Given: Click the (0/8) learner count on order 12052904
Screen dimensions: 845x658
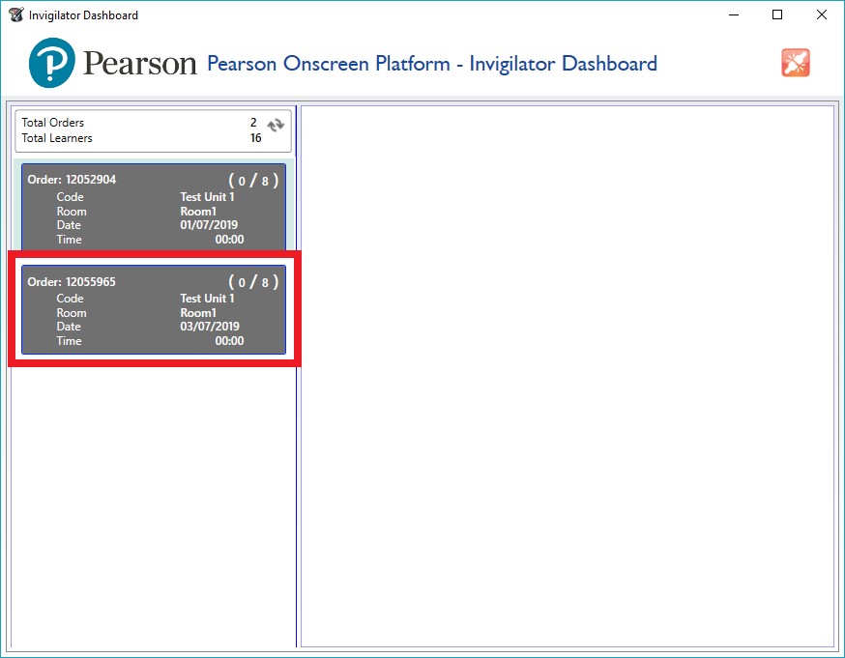Looking at the screenshot, I should [253, 179].
